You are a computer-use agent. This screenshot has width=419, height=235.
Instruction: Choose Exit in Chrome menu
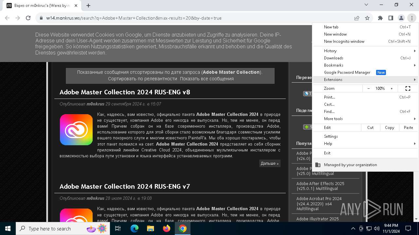[x=365, y=153]
